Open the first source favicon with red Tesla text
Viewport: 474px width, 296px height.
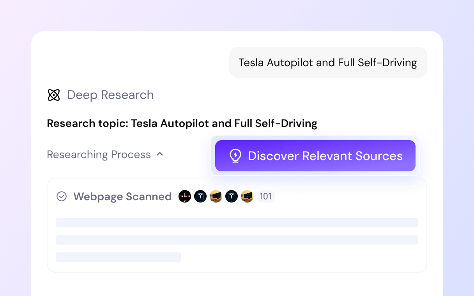(x=185, y=196)
